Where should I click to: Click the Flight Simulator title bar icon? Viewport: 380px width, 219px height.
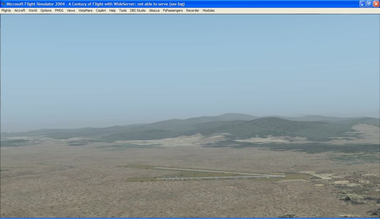(4, 4)
